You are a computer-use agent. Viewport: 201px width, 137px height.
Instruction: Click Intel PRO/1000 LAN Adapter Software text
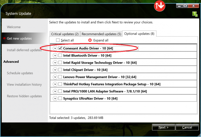coord(105,91)
